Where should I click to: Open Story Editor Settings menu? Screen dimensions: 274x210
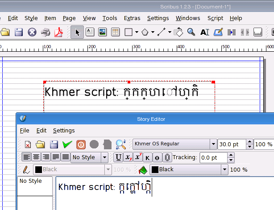64,131
